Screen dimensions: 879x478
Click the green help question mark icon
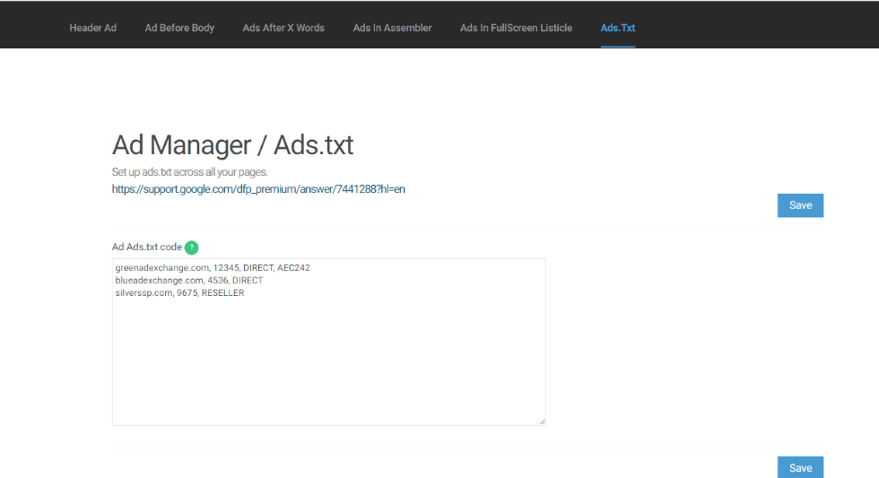coord(191,248)
